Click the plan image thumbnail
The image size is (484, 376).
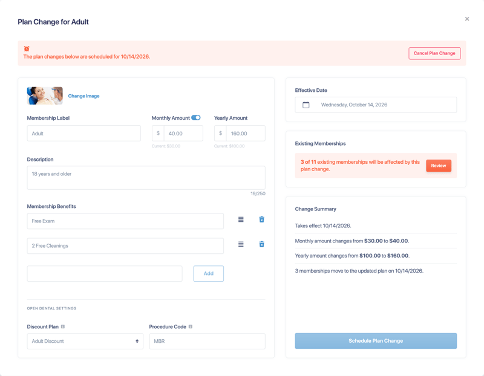tap(45, 96)
